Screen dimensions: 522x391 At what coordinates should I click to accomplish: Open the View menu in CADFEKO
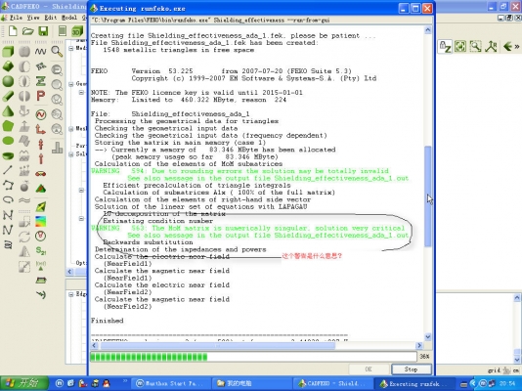(33, 18)
